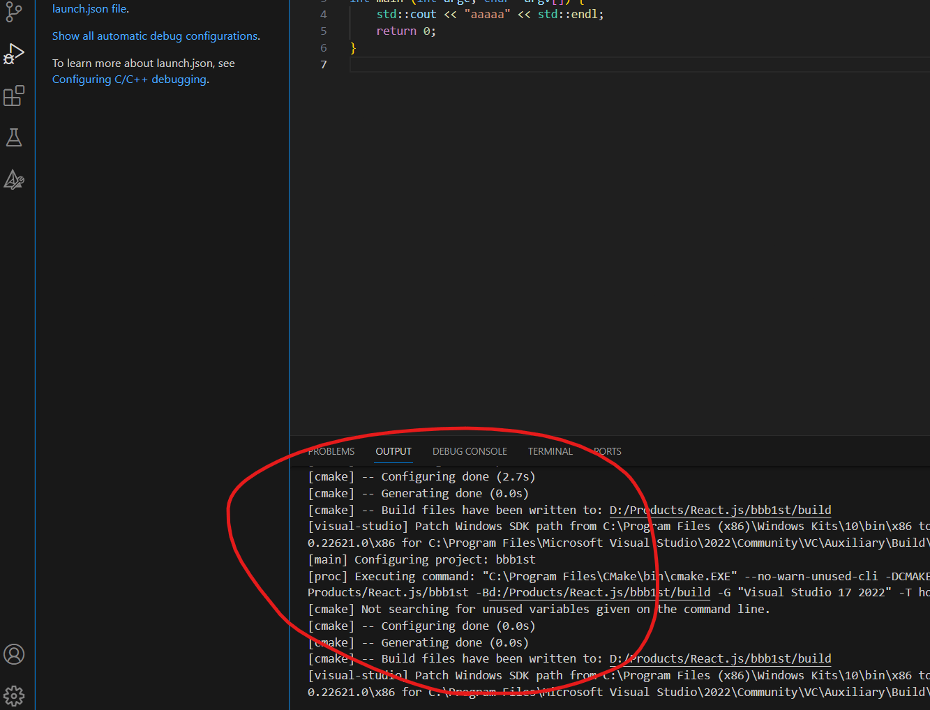The height and width of the screenshot is (710, 930).
Task: Switch to the PORTS panel tab
Action: (x=608, y=451)
